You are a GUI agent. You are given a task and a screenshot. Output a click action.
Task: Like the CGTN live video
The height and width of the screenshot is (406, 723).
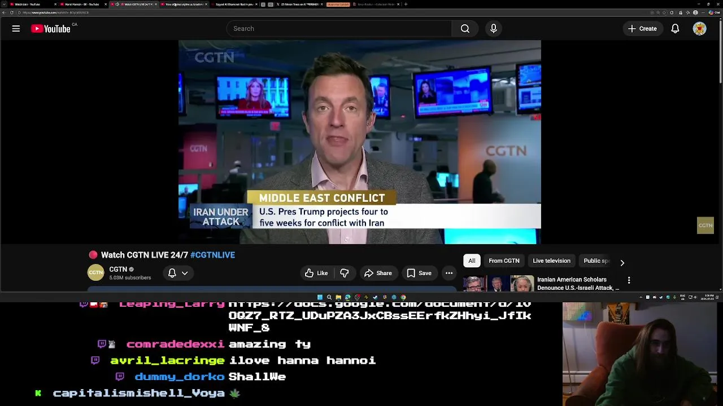(316, 273)
